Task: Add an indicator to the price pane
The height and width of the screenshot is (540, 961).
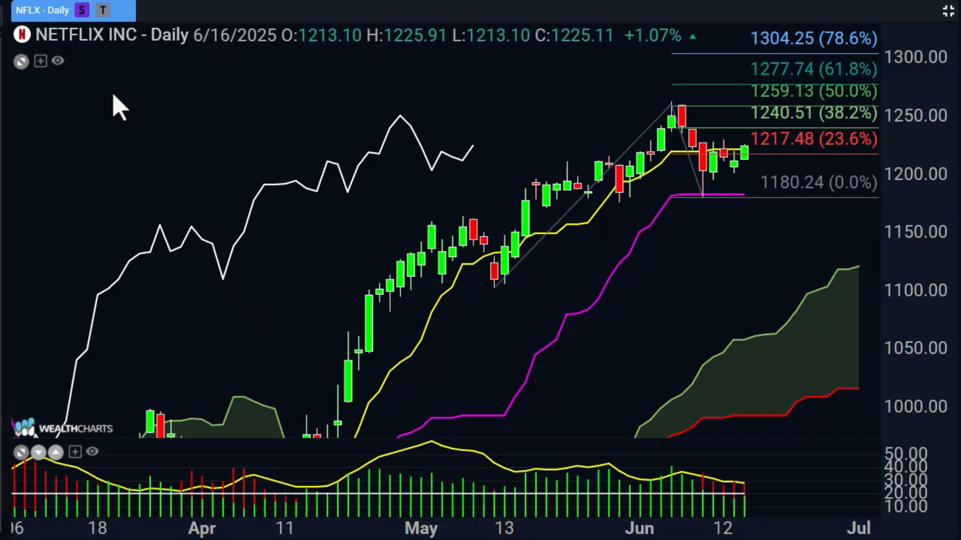Action: pyautogui.click(x=41, y=61)
